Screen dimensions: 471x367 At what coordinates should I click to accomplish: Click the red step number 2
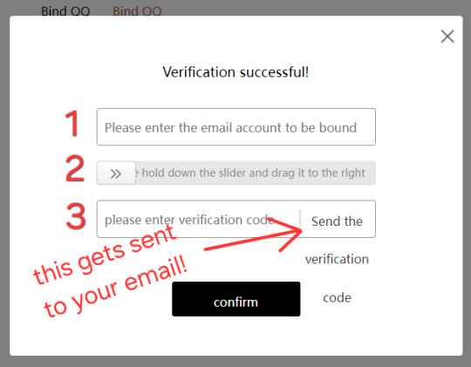[x=75, y=168]
